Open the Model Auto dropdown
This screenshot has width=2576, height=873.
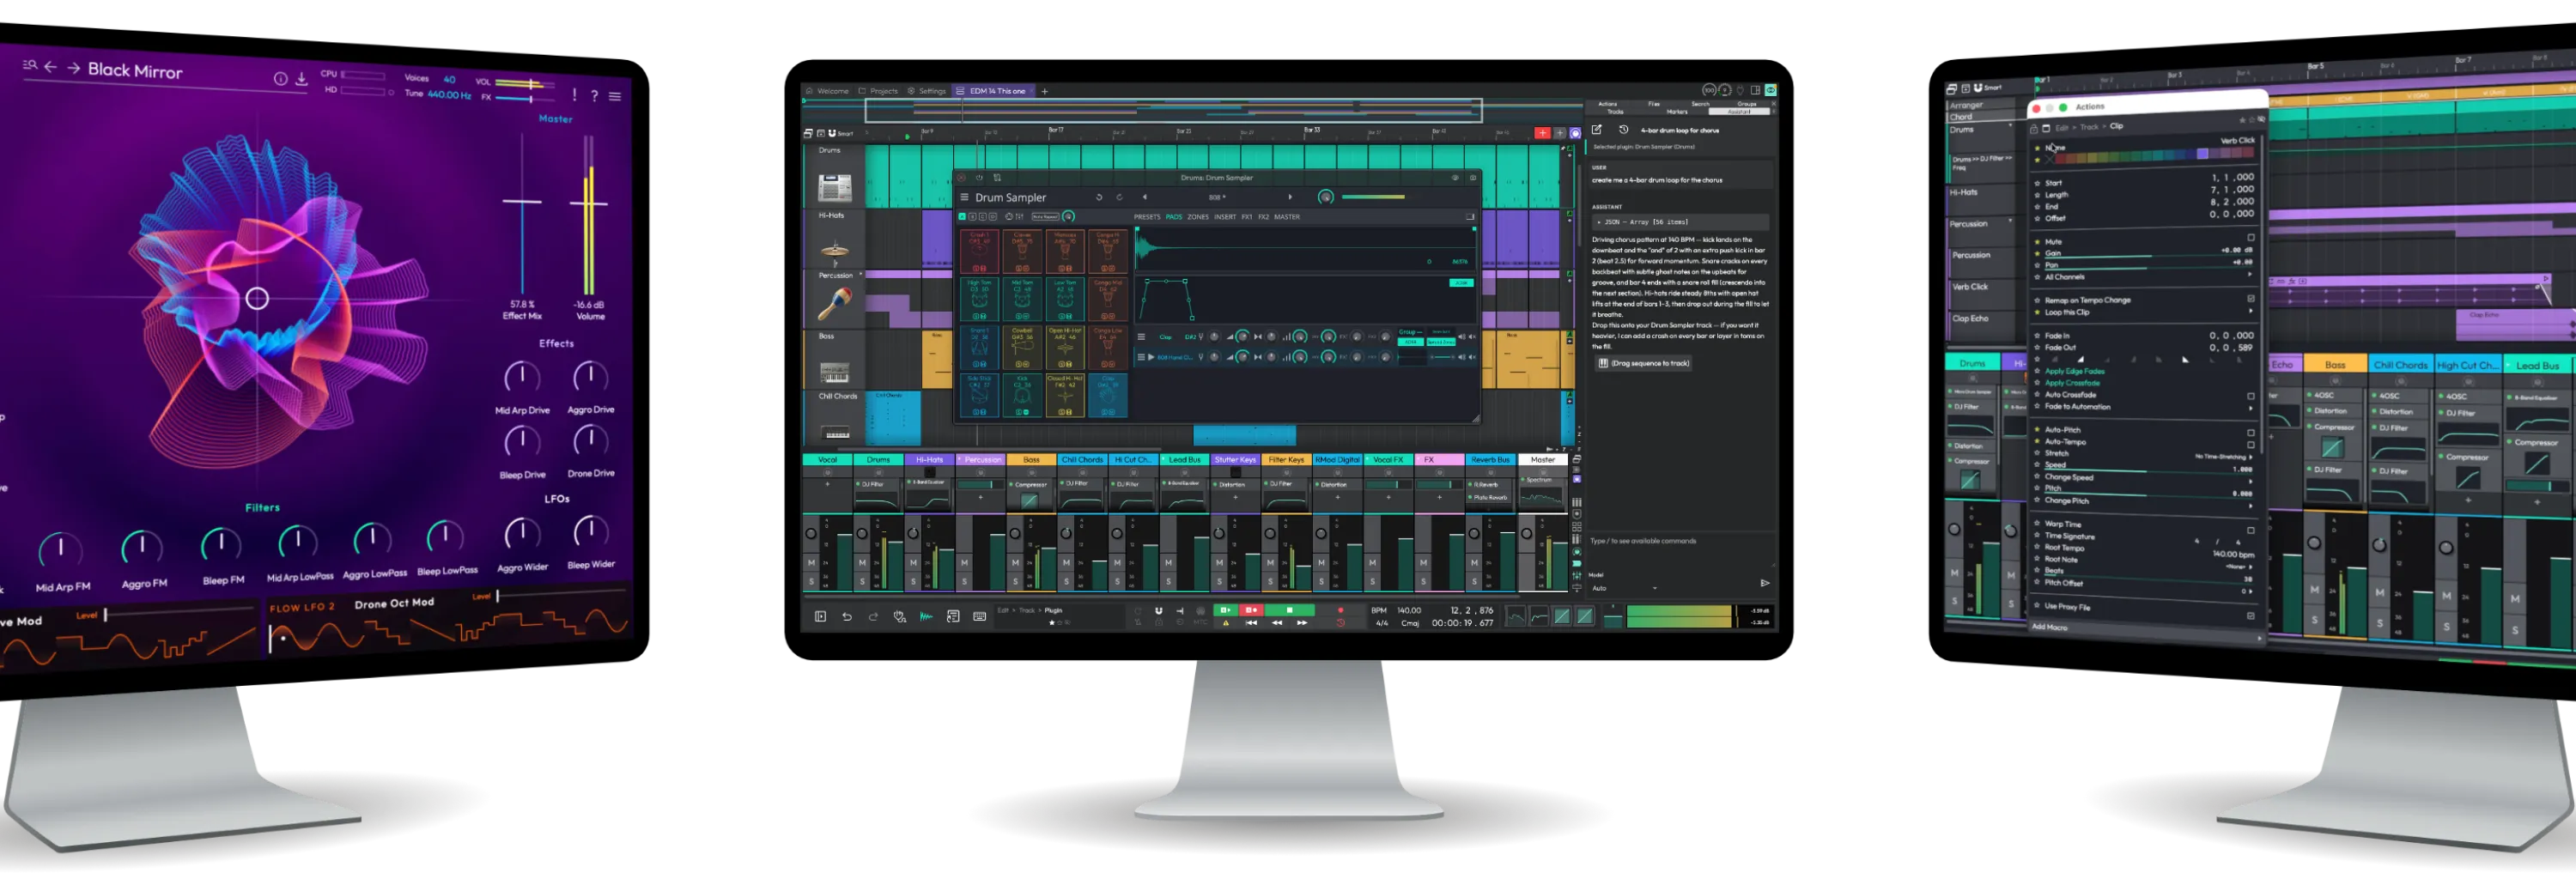1624,588
